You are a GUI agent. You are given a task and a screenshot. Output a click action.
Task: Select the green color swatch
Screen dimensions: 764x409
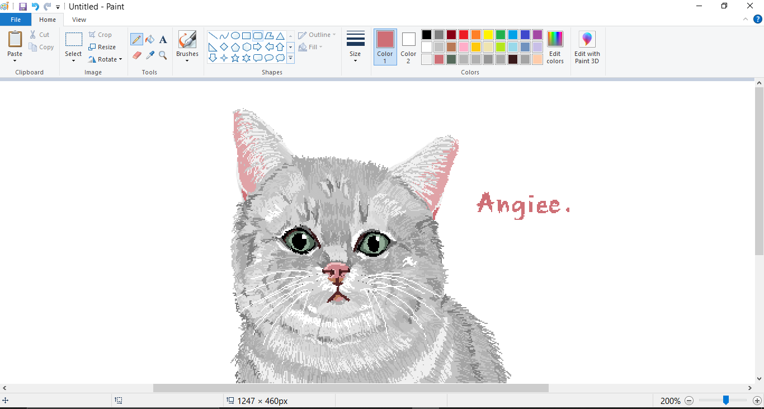pos(501,34)
